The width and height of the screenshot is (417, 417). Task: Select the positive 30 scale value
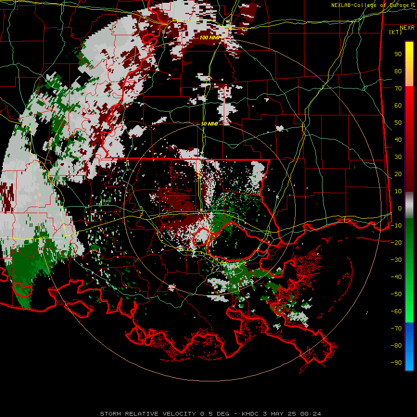[398, 157]
